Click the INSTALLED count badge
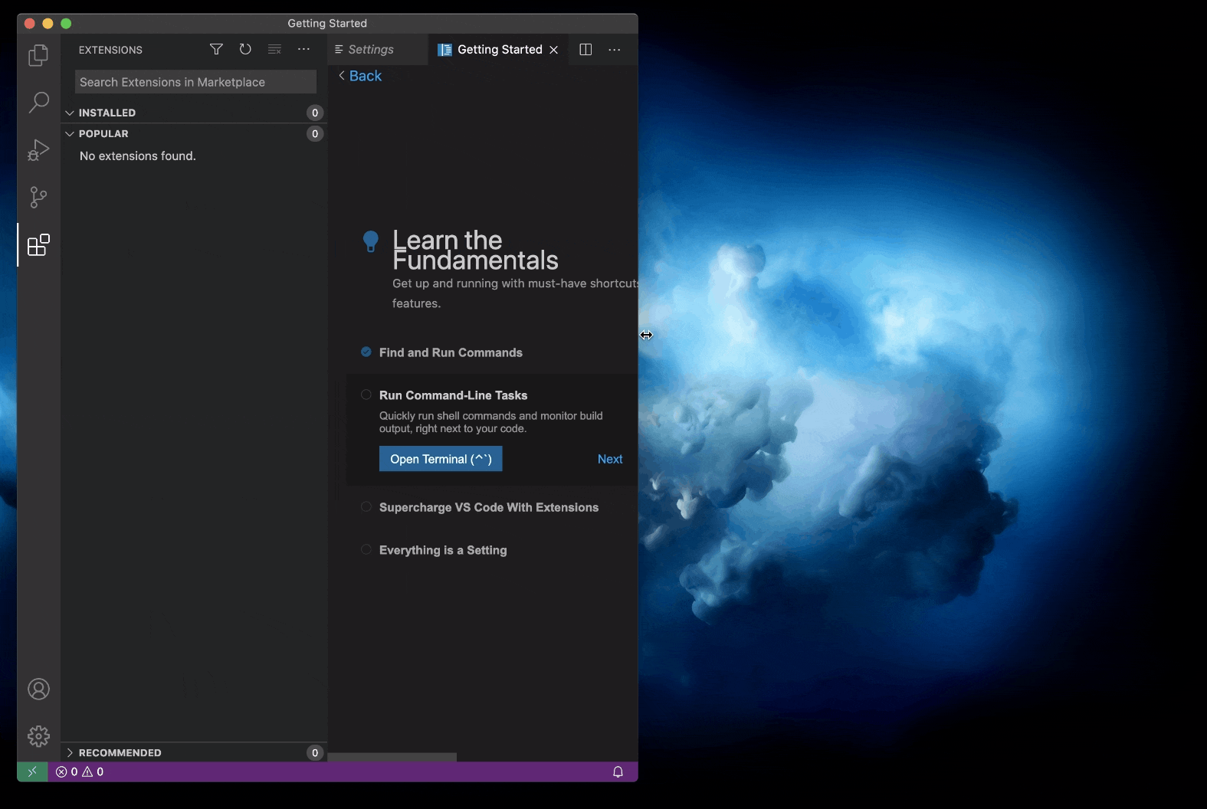 click(315, 113)
